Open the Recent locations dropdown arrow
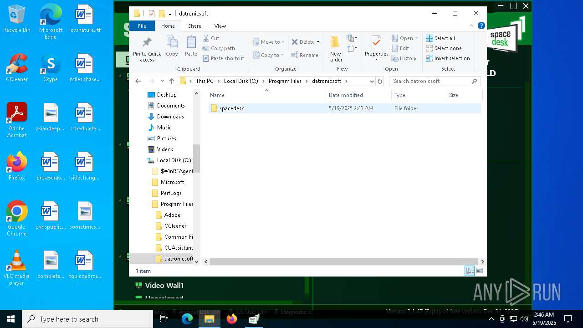Image resolution: width=583 pixels, height=328 pixels. coord(162,81)
